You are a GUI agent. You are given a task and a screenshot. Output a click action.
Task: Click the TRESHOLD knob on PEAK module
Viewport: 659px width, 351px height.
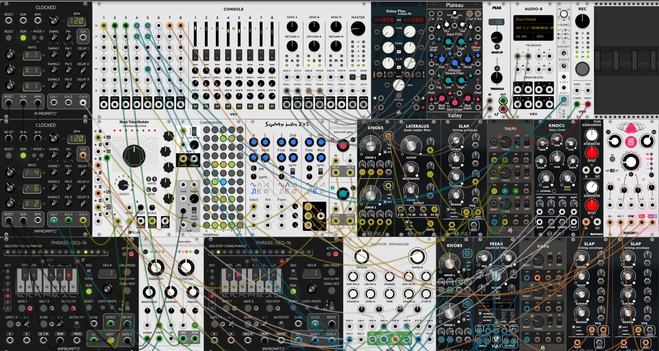[497, 77]
